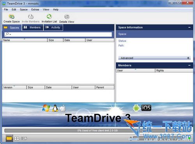Open the Invitation List toolbar icon
The height and width of the screenshot is (144, 195).
(49, 16)
